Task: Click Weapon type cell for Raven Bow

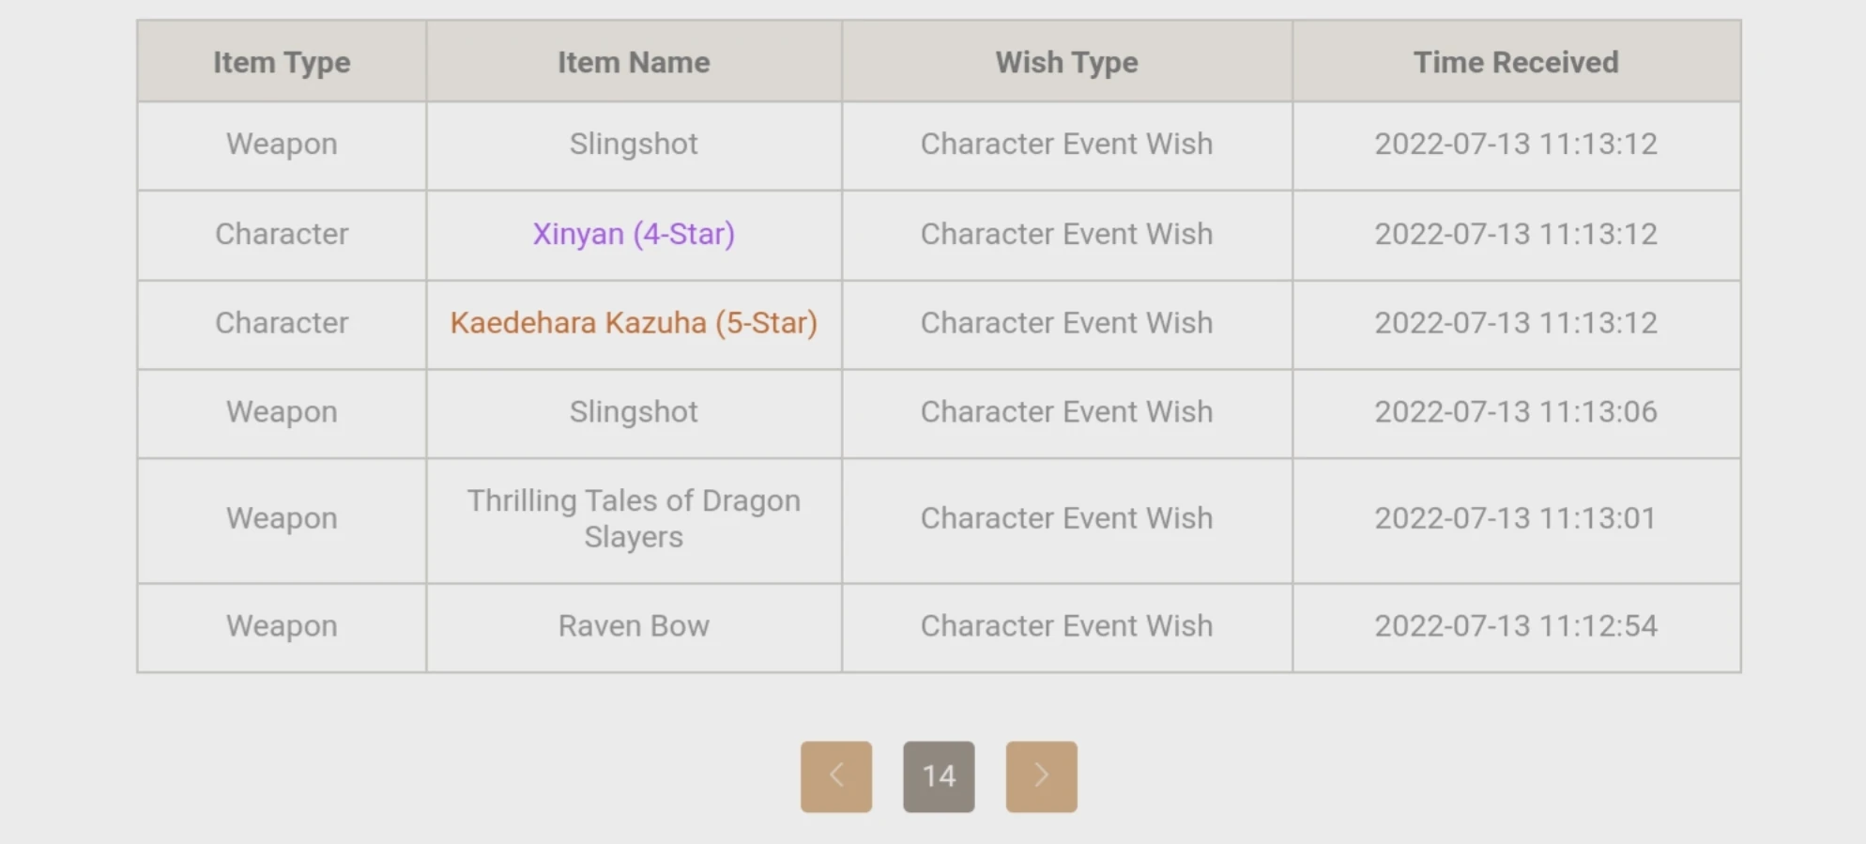Action: [x=282, y=626]
